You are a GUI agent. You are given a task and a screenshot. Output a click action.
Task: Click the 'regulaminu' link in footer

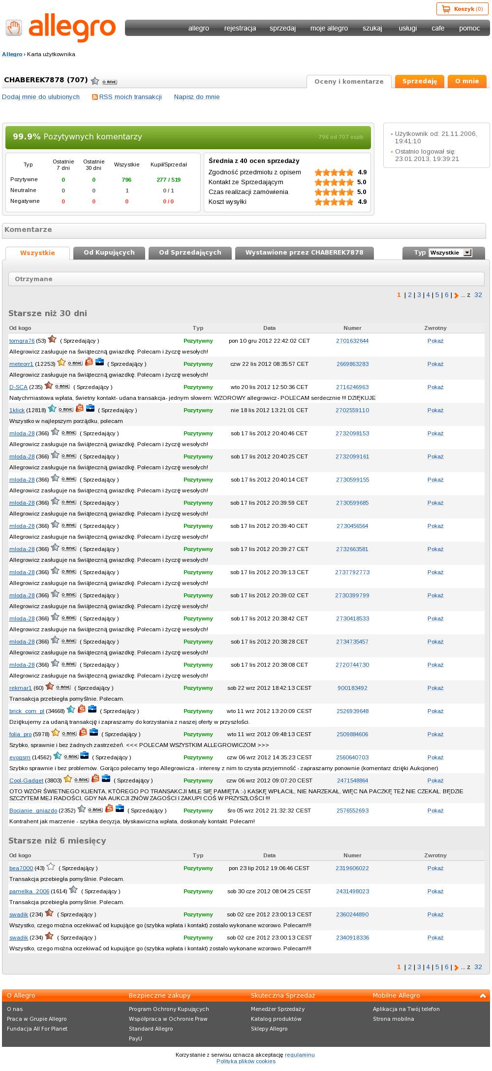click(300, 1055)
